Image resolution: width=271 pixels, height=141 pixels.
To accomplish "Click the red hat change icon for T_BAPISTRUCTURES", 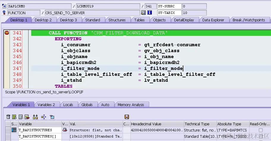I will click(65, 130).
